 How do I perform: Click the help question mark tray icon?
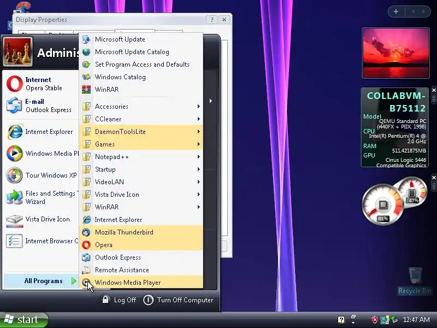pos(341,320)
